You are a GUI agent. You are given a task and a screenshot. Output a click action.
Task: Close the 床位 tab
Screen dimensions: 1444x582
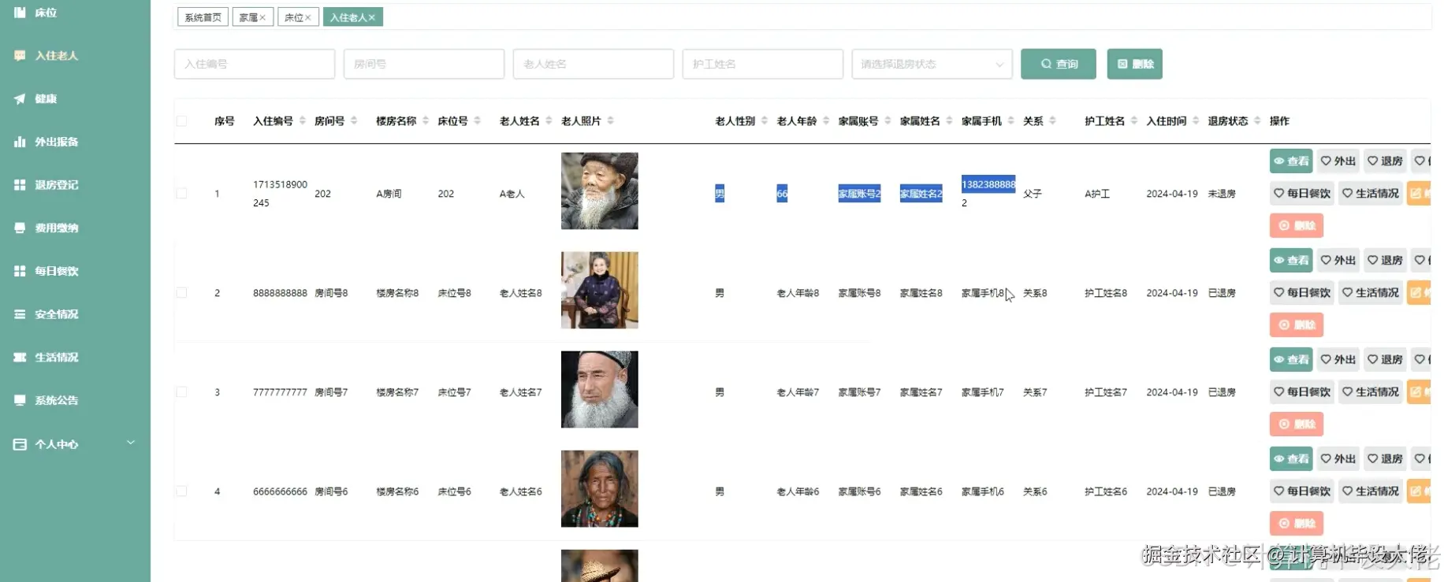(x=307, y=17)
